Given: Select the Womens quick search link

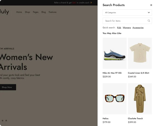Looking at the screenshot, I should (127, 28).
